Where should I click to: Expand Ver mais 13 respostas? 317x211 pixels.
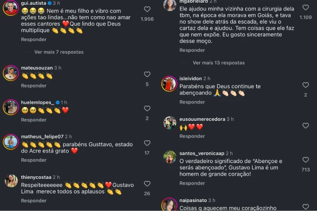[x=219, y=63]
